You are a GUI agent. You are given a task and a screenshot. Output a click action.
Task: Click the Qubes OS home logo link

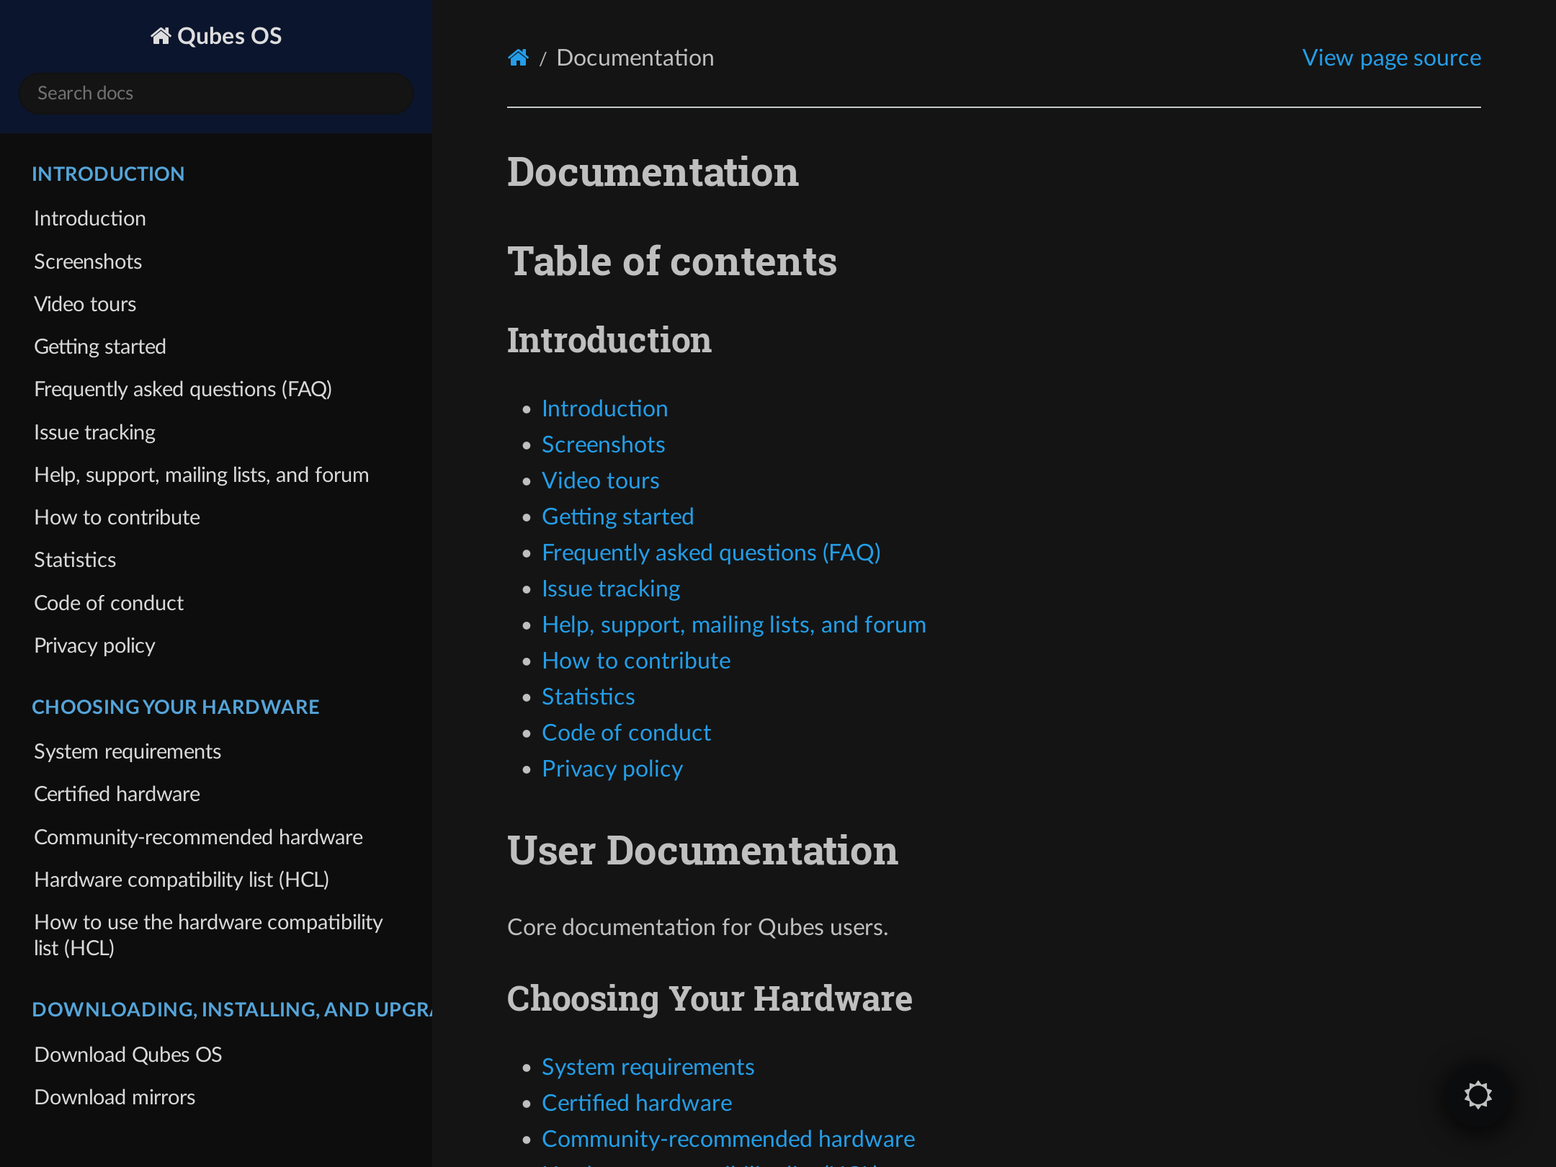[x=216, y=36]
